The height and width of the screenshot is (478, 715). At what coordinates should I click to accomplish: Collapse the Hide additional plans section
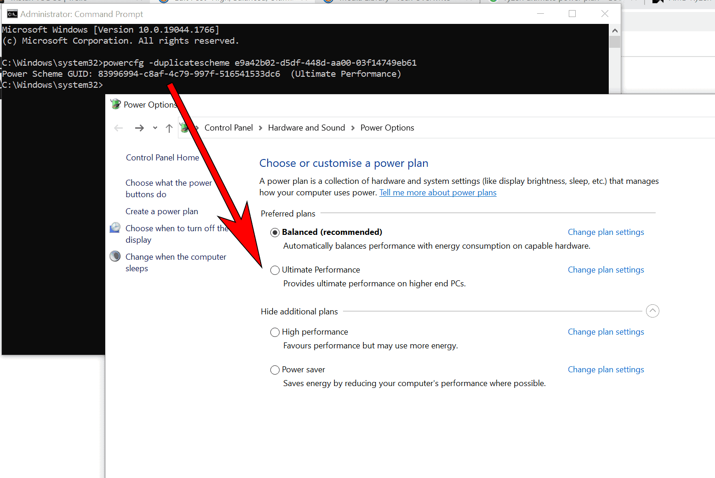click(652, 311)
